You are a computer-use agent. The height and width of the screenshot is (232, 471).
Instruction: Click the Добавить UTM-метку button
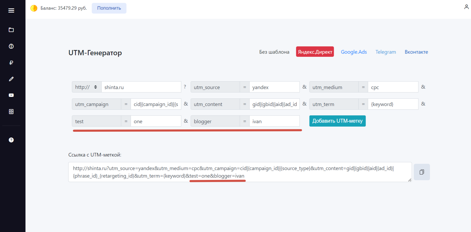pyautogui.click(x=337, y=121)
